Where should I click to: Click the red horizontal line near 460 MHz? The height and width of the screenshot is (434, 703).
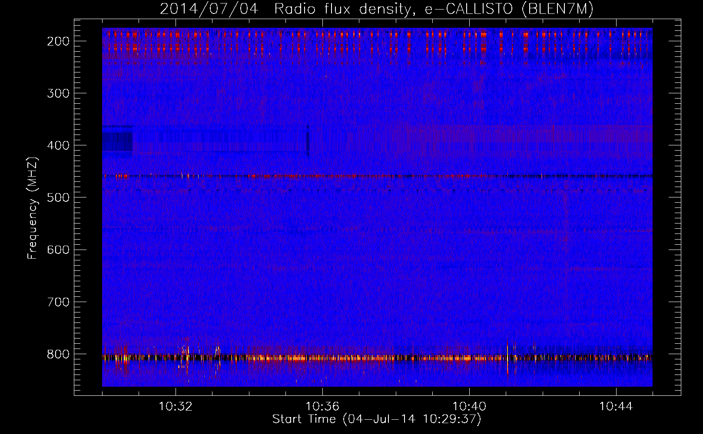pyautogui.click(x=377, y=176)
